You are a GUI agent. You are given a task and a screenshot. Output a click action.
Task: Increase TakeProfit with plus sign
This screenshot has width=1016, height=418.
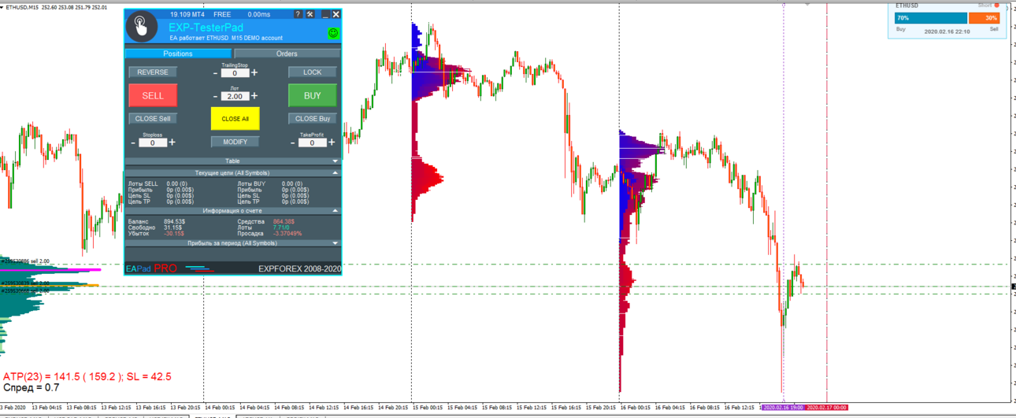(x=332, y=142)
